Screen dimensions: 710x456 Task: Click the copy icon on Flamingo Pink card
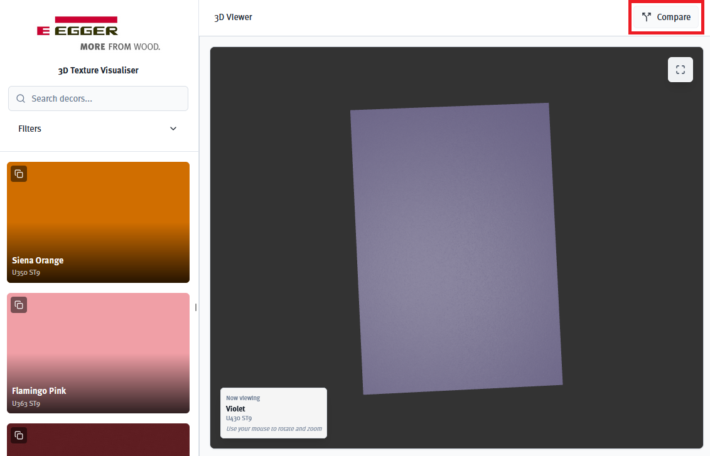click(x=19, y=305)
